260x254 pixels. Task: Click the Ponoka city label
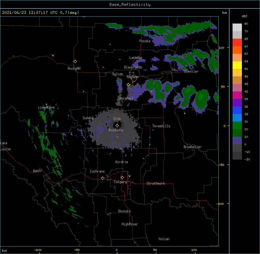tap(145, 41)
